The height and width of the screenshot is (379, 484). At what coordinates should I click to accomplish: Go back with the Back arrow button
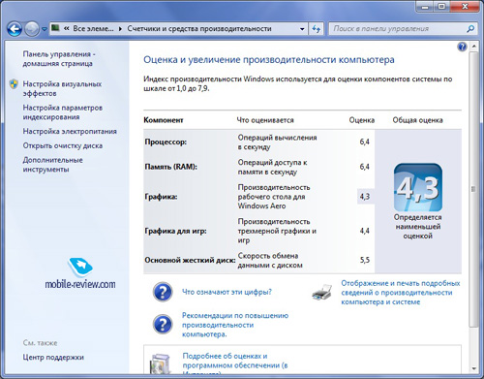point(15,29)
